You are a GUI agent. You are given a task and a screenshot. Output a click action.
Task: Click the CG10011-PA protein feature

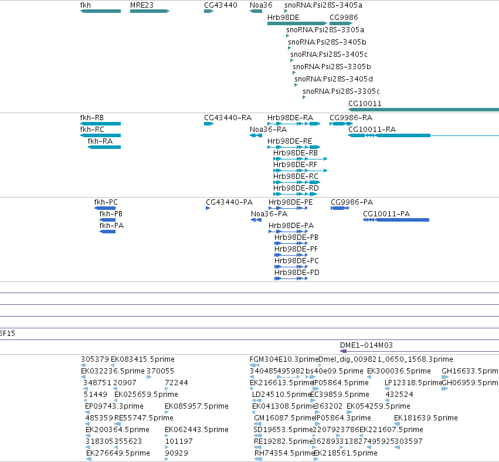(x=396, y=220)
